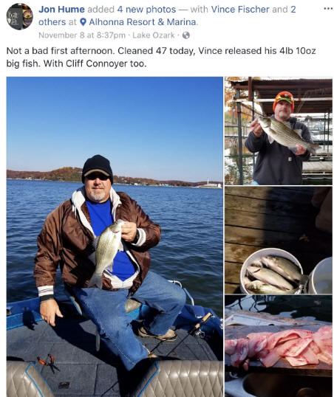The image size is (334, 397).
Task: Click the word 'others' on second line
Action: point(52,22)
